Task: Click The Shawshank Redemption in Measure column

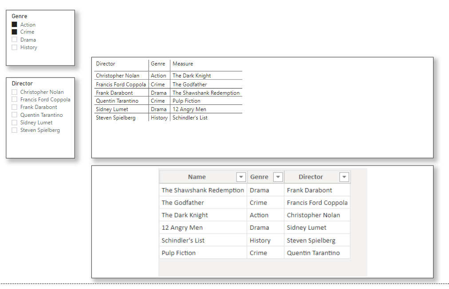Action: 206,93
